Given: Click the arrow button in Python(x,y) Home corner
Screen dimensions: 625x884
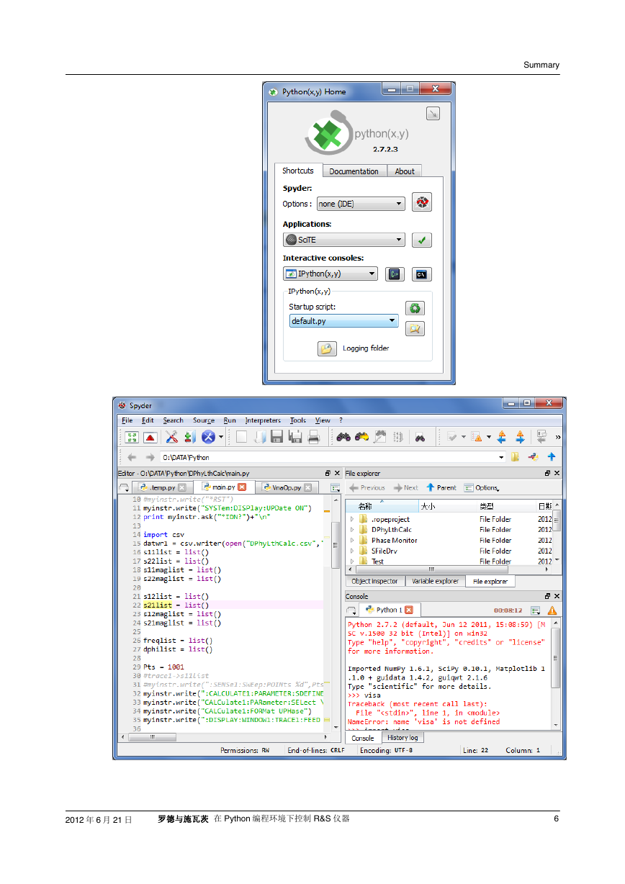Looking at the screenshot, I should (433, 113).
